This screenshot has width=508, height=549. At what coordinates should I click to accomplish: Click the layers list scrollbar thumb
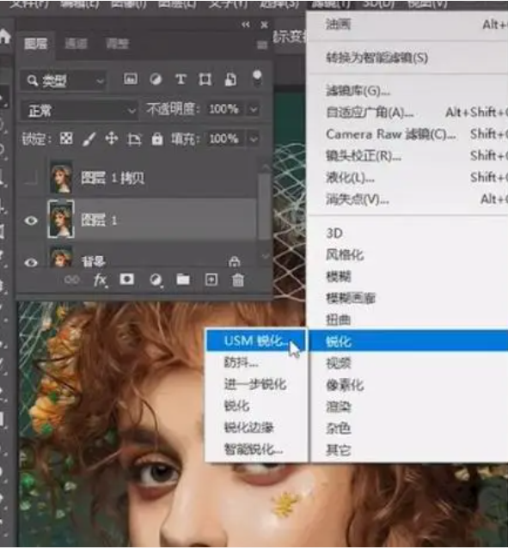pos(266,206)
